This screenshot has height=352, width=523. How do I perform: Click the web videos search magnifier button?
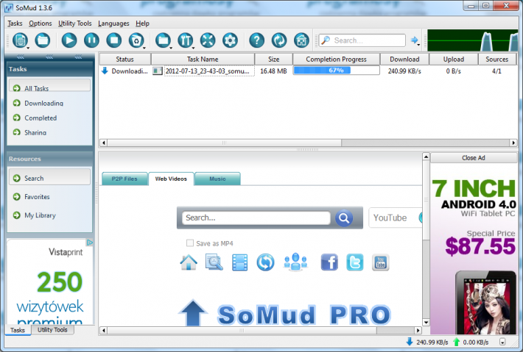click(344, 218)
